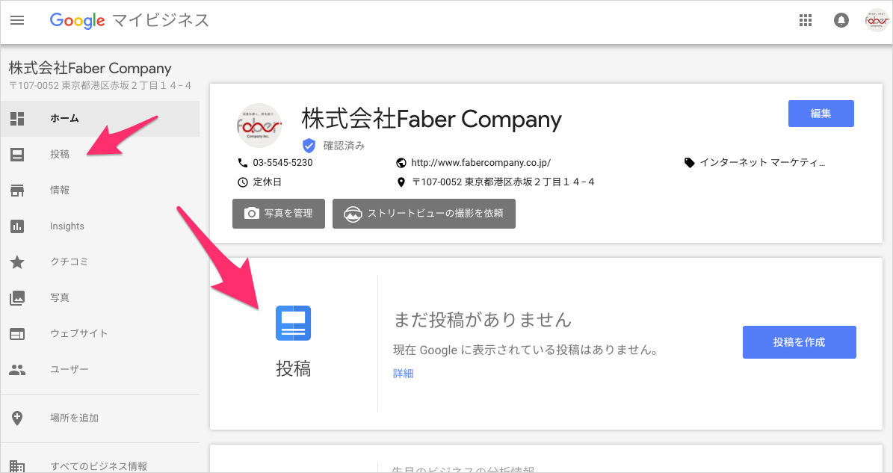Click the category tag icon
The width and height of the screenshot is (893, 473).
tap(689, 163)
